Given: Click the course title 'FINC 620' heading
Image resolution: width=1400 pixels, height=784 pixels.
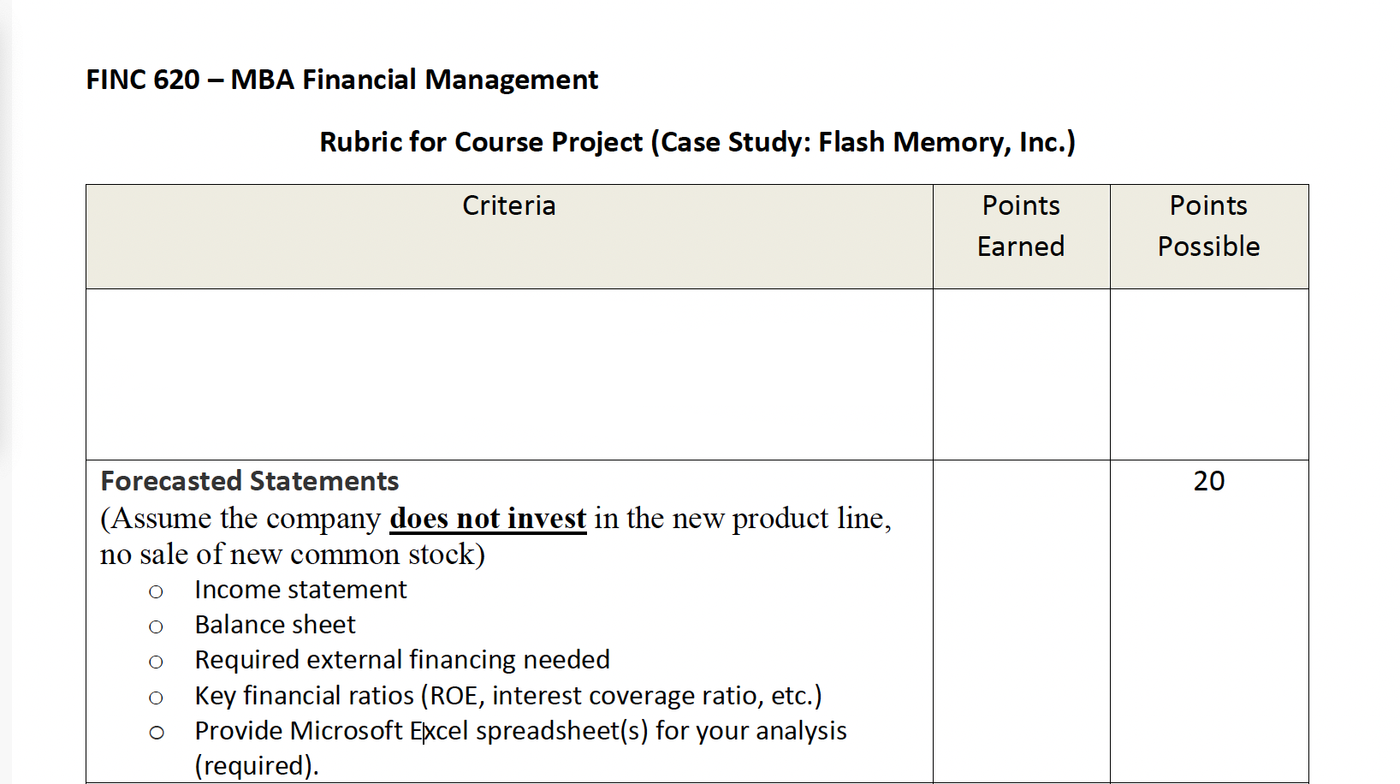Looking at the screenshot, I should click(341, 80).
